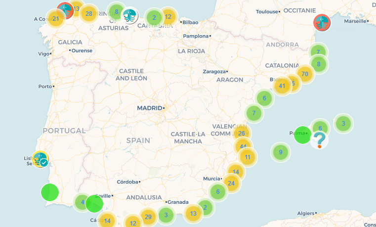Click the solid green circle beside Palma
The width and height of the screenshot is (376, 227).
(302, 135)
